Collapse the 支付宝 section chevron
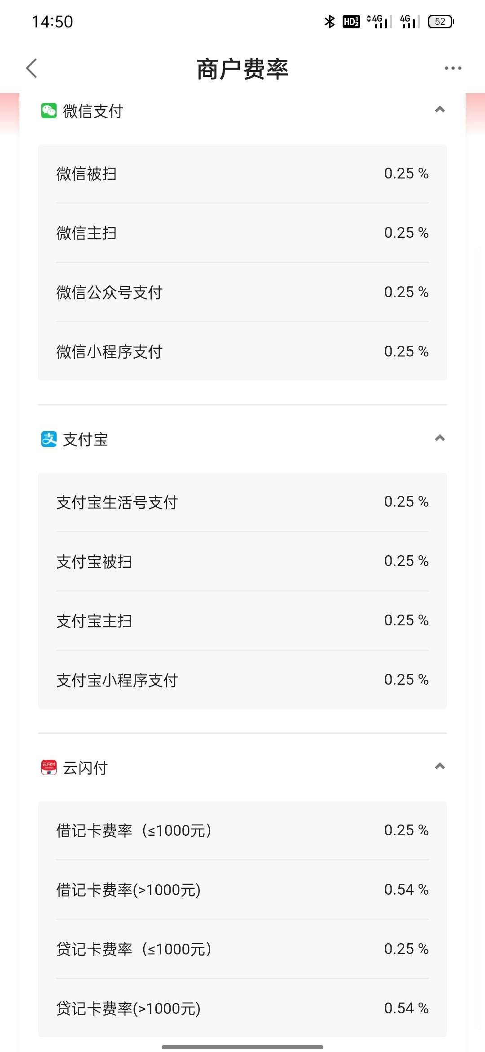 pos(440,438)
